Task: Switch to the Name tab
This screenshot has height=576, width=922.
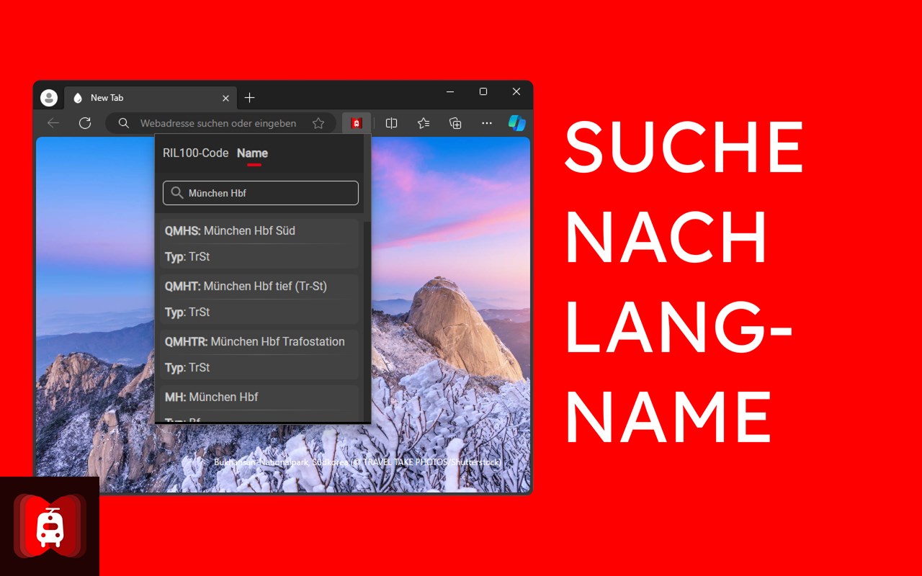Action: click(x=252, y=153)
